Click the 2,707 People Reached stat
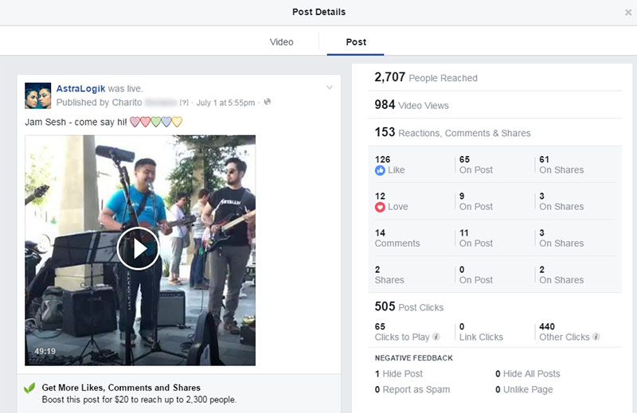The height and width of the screenshot is (413, 637). pos(426,77)
